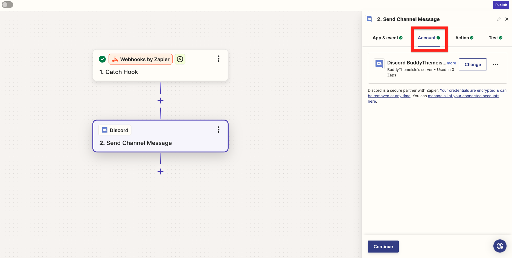Select the 1. Catch Hook step title
Image resolution: width=512 pixels, height=258 pixels.
point(119,72)
